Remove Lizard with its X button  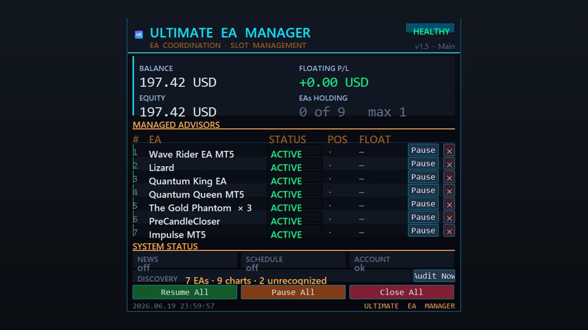449,164
